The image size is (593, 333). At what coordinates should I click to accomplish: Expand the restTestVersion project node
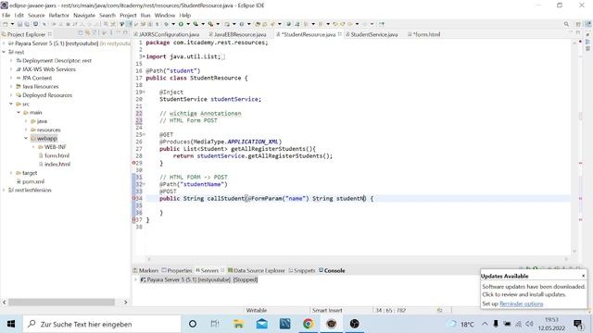[4, 190]
